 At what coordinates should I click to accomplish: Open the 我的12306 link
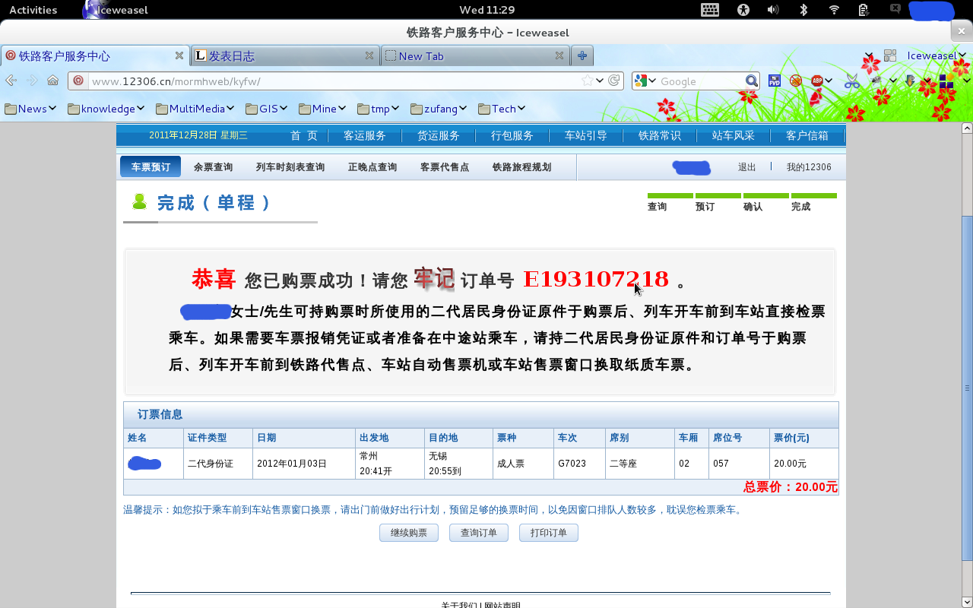pyautogui.click(x=809, y=167)
